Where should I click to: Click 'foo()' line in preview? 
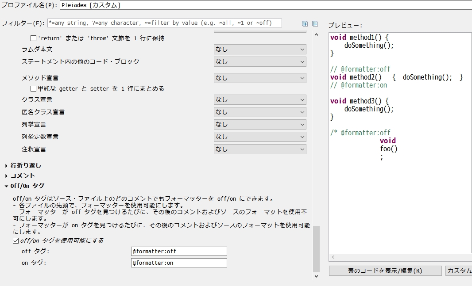pos(389,149)
